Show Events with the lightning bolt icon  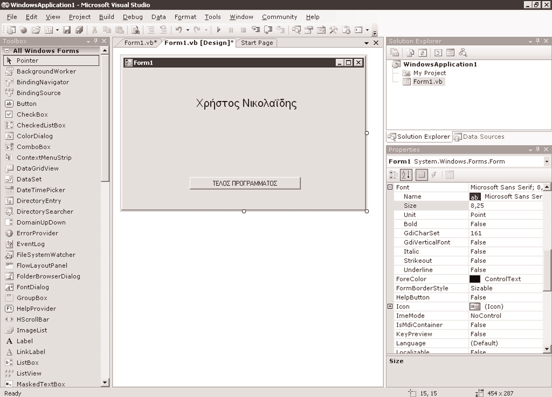coord(434,175)
